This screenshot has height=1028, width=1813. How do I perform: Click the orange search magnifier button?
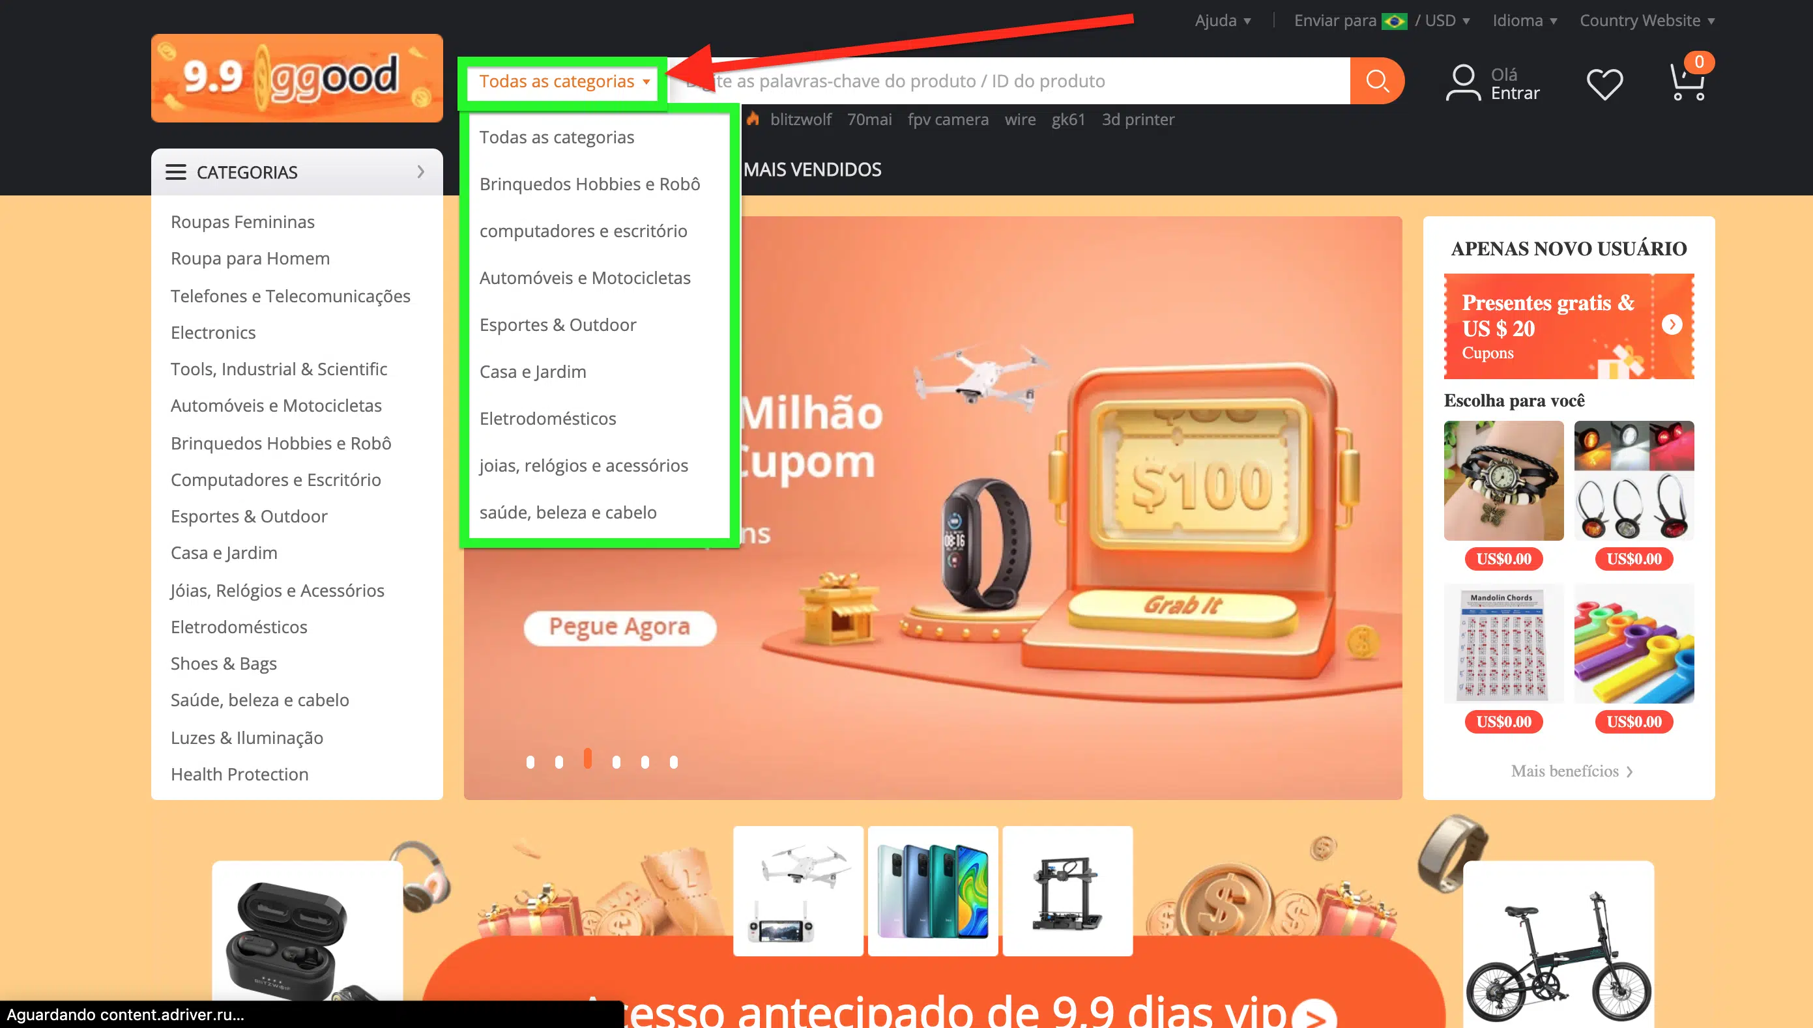(x=1376, y=81)
